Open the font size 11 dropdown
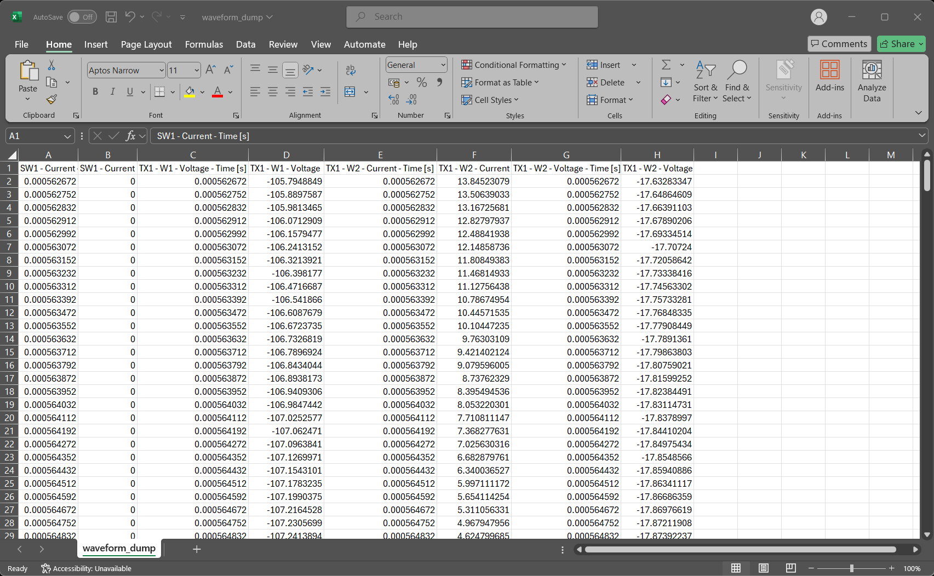934x576 pixels. pos(197,70)
